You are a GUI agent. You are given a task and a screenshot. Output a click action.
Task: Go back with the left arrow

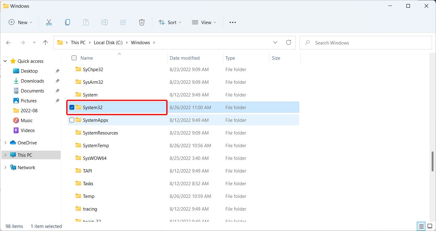9,43
